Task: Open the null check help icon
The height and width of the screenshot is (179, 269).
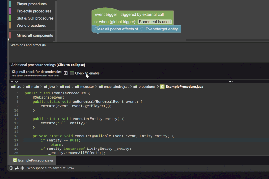Action: [66, 73]
